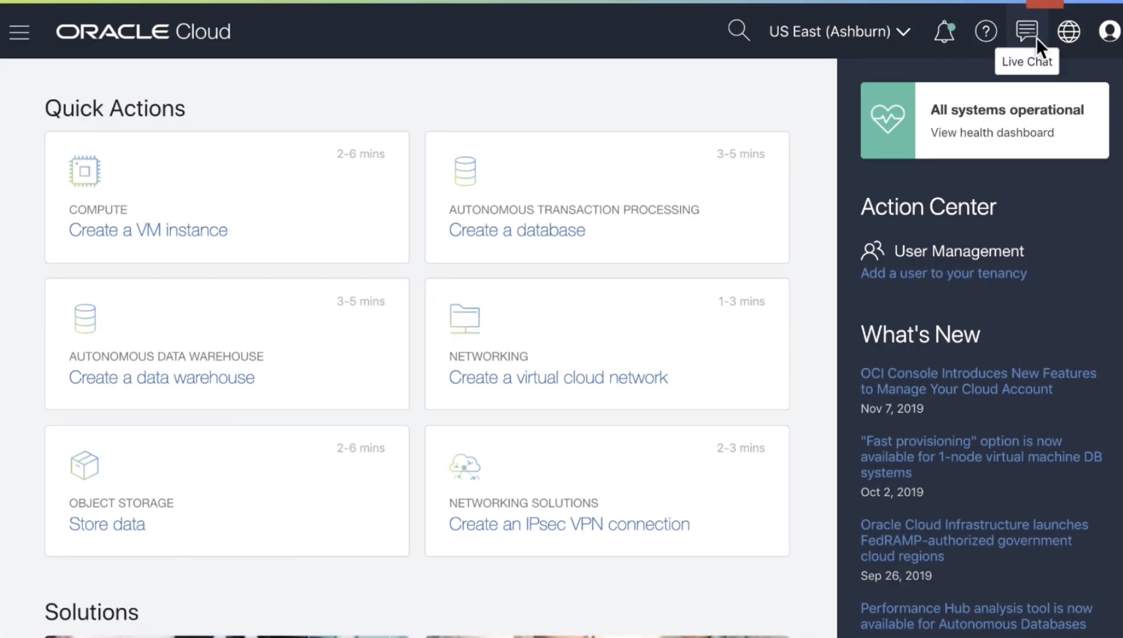The width and height of the screenshot is (1123, 638).
Task: Click Create a virtual cloud network
Action: pos(558,377)
